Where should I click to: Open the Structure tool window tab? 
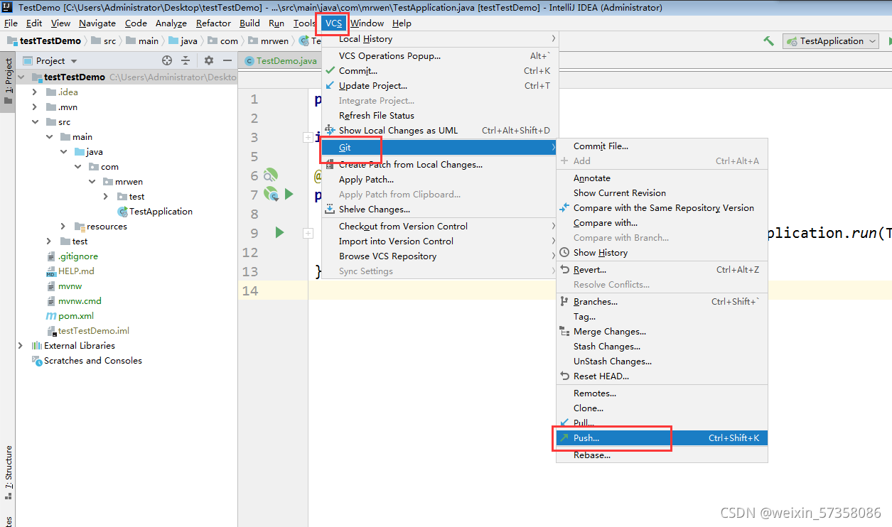coord(8,472)
